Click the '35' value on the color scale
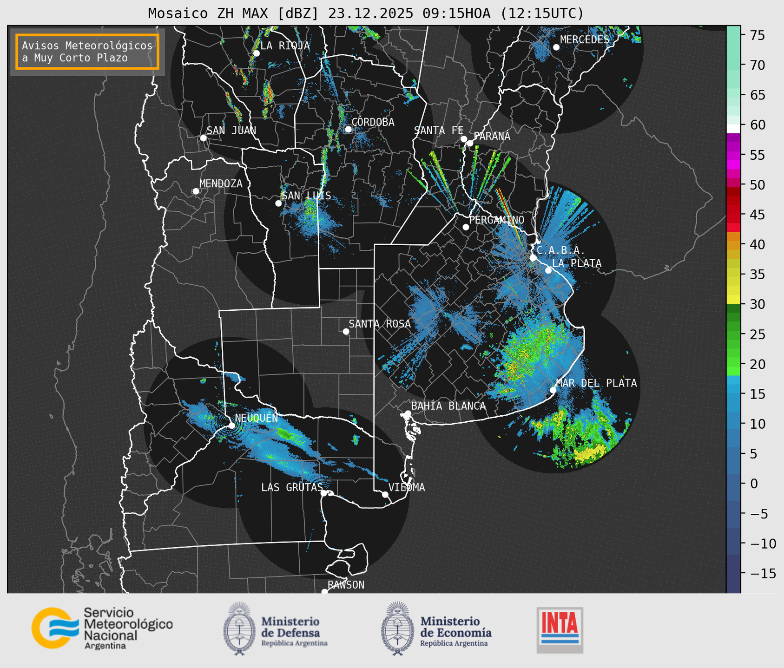Viewport: 784px width, 668px height. (x=757, y=275)
